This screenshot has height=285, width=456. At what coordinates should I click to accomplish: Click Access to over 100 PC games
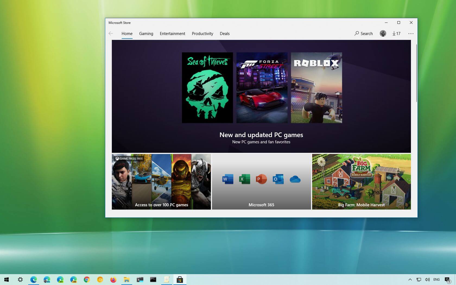click(161, 182)
